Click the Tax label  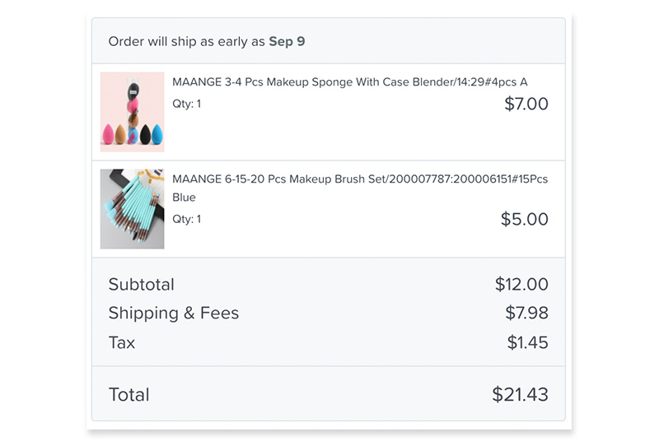point(122,343)
